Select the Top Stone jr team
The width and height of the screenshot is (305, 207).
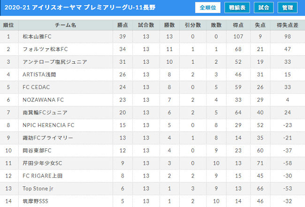coord(39,188)
